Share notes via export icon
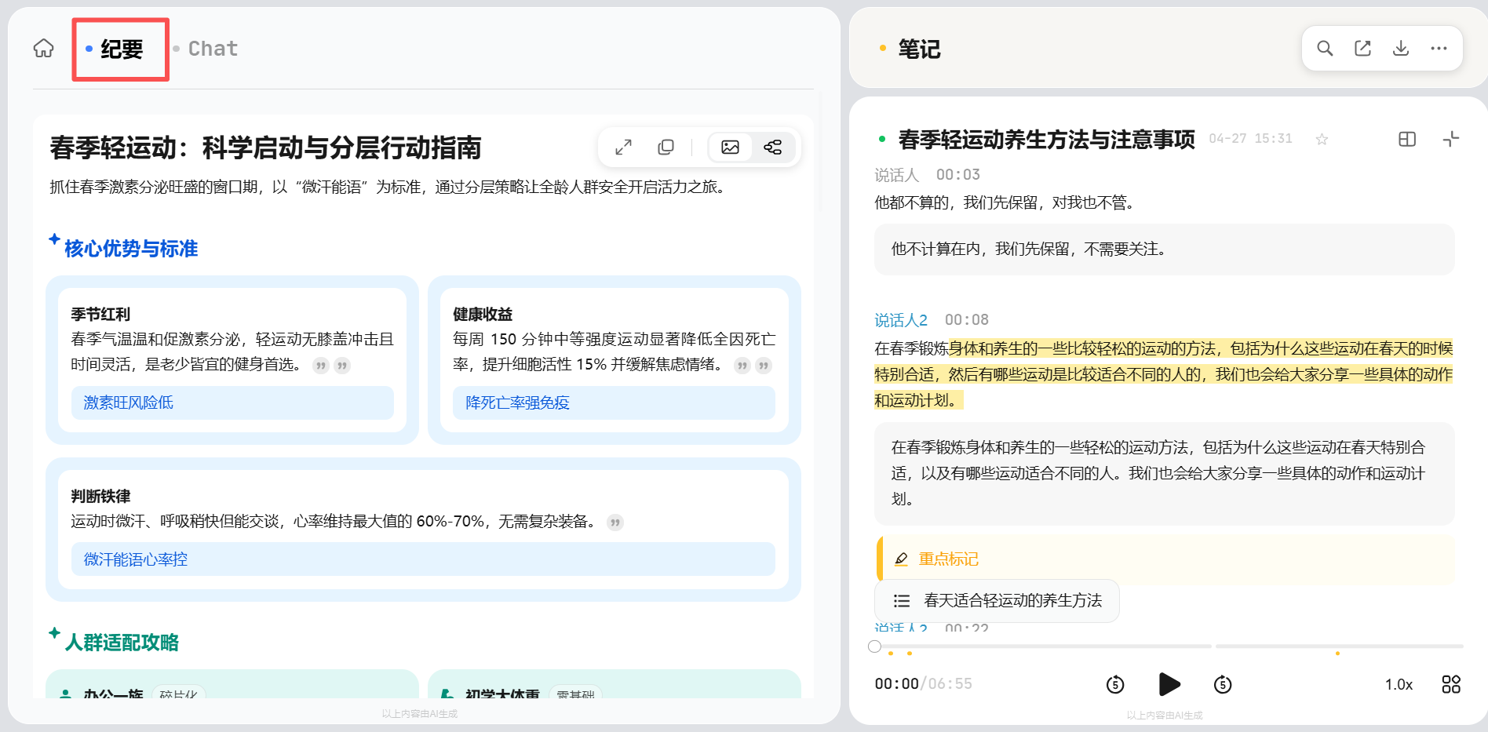The image size is (1488, 732). 1363,49
